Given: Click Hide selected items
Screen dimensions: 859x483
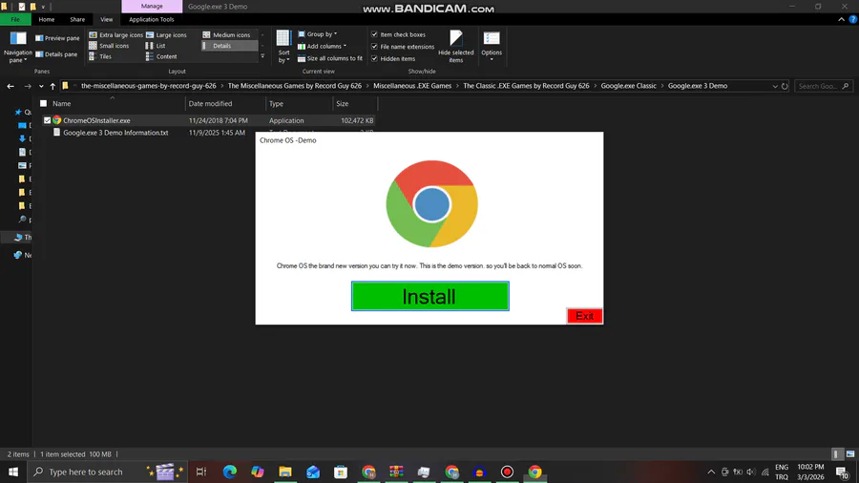Looking at the screenshot, I should 456,47.
